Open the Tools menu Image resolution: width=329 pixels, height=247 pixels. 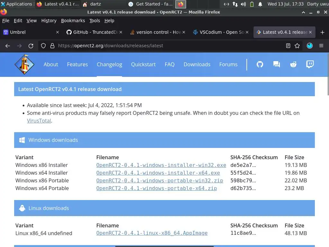(95, 21)
